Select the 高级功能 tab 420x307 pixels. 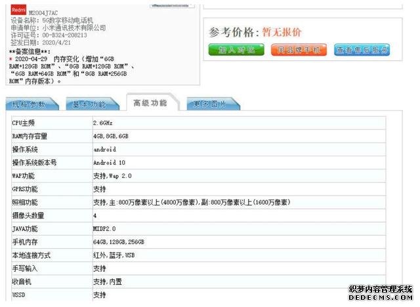(152, 103)
